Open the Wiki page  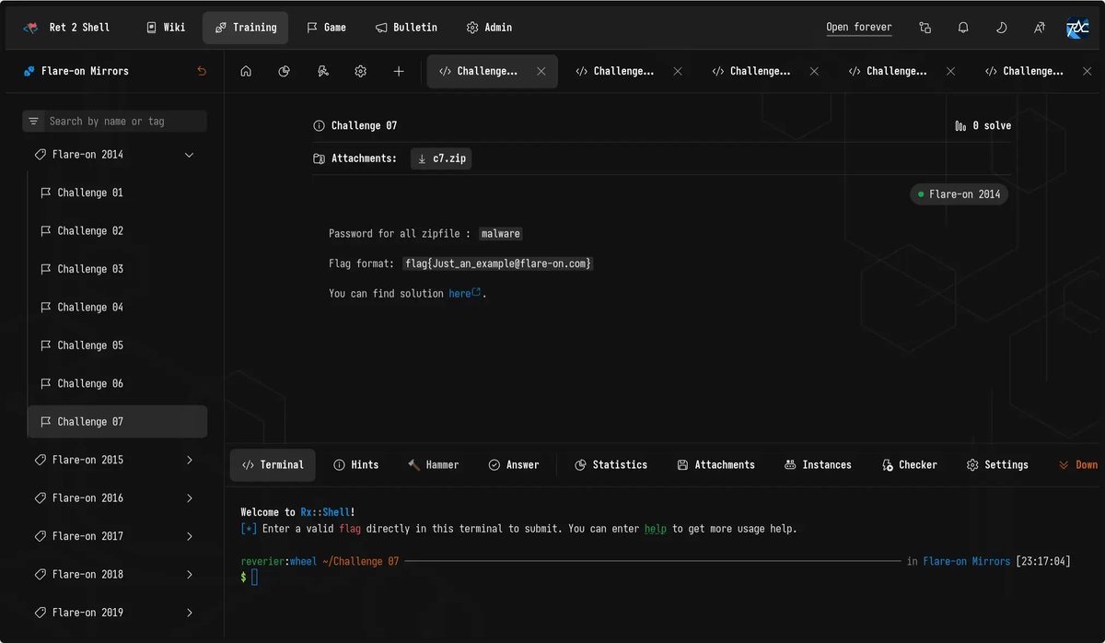pyautogui.click(x=165, y=28)
